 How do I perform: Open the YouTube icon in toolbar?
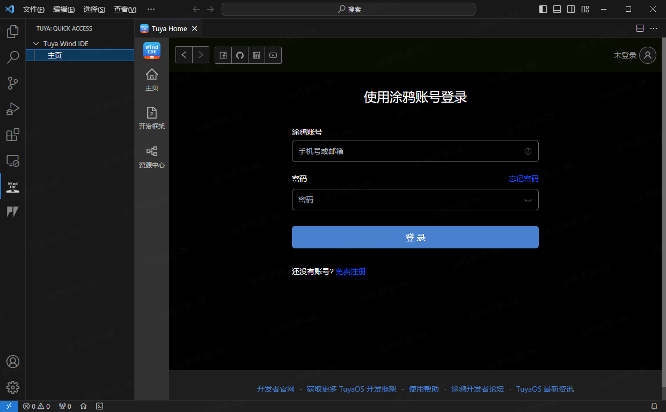pyautogui.click(x=273, y=55)
